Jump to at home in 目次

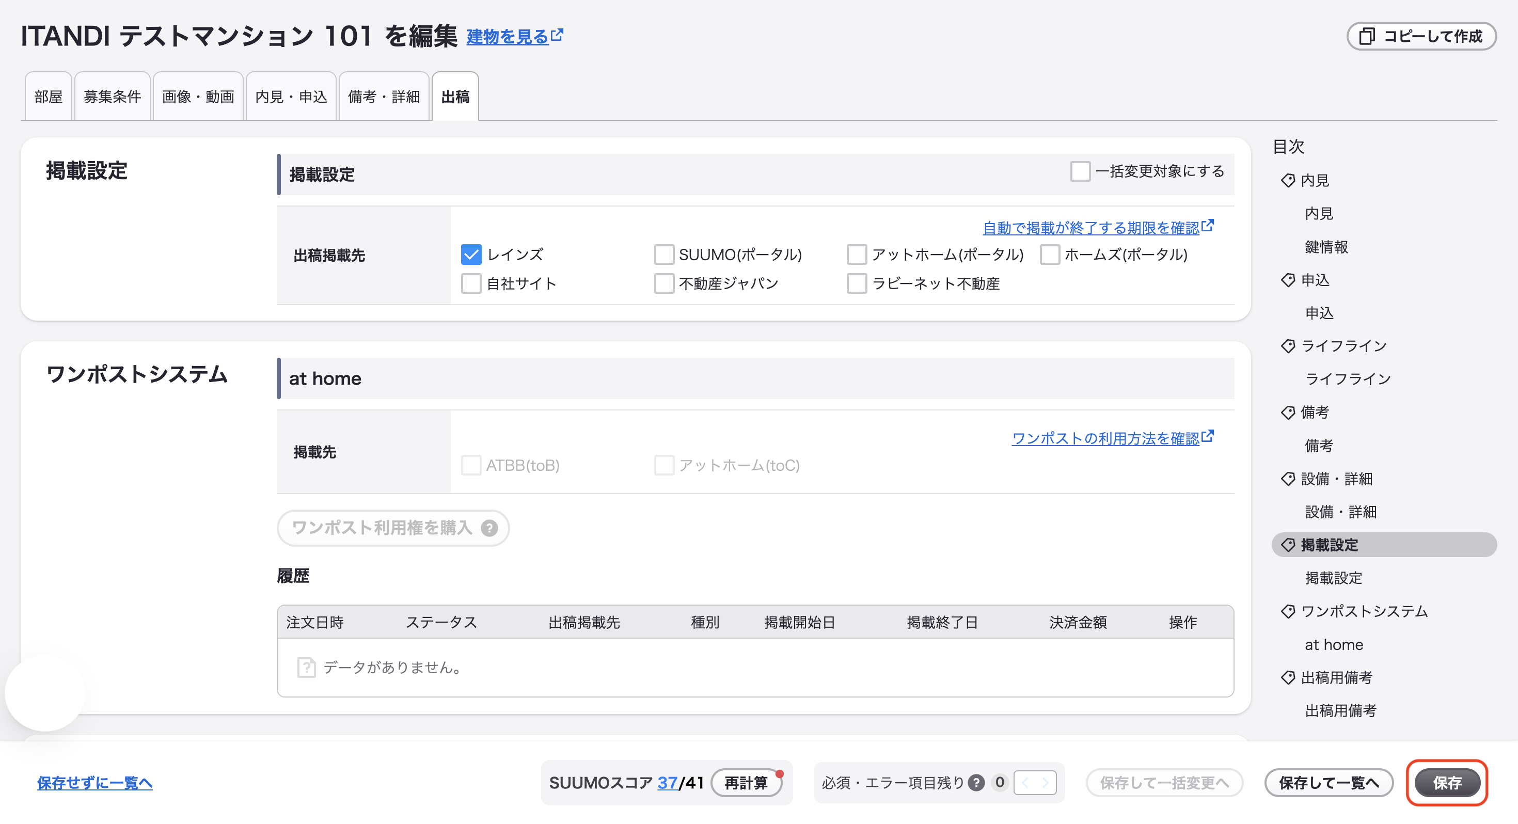[x=1334, y=645]
